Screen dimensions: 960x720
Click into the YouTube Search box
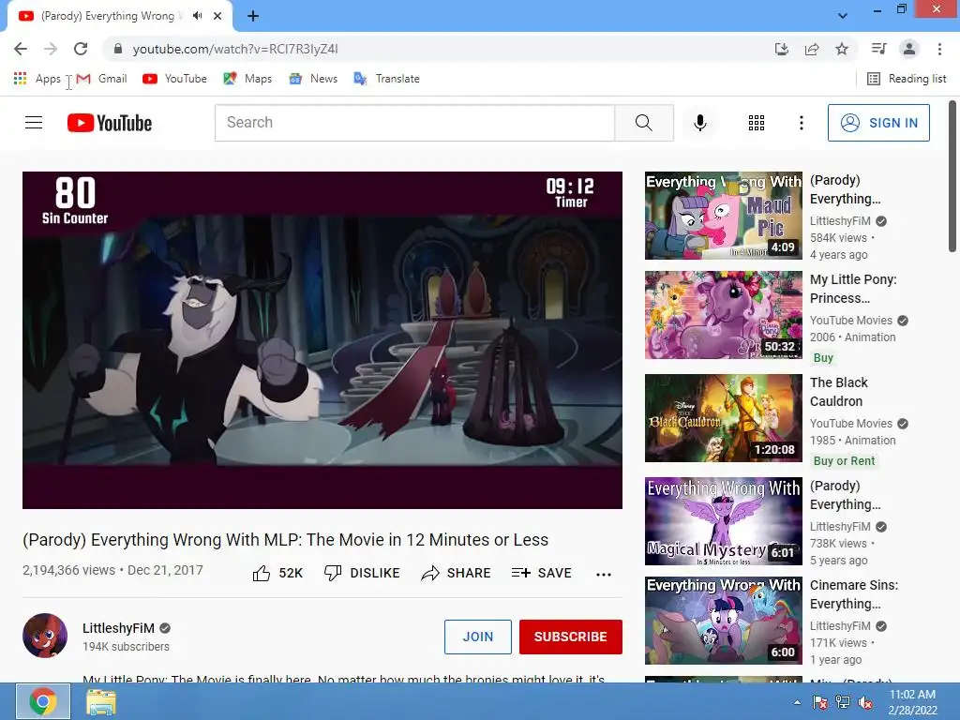[x=414, y=123]
